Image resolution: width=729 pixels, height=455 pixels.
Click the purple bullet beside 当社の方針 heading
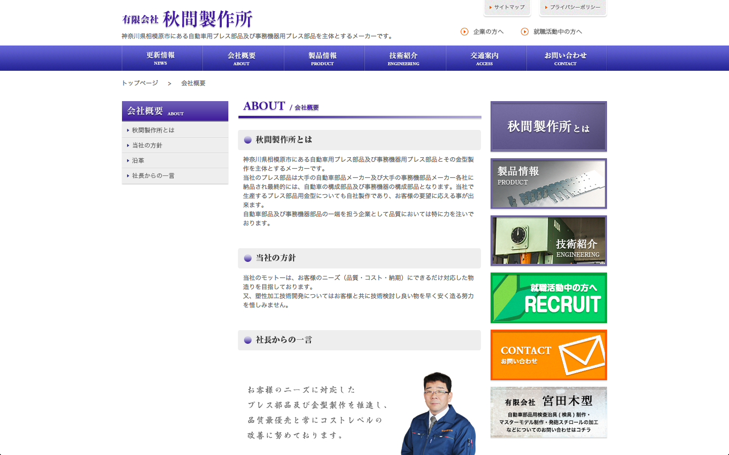point(248,258)
